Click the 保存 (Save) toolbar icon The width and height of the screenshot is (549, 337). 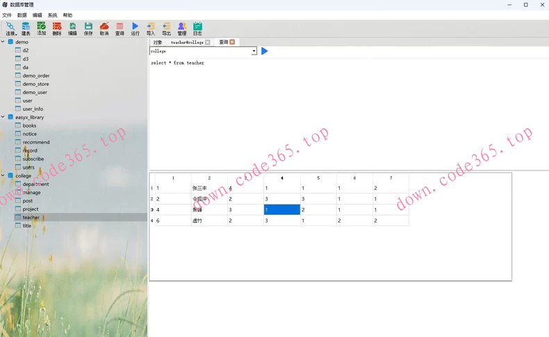88,28
